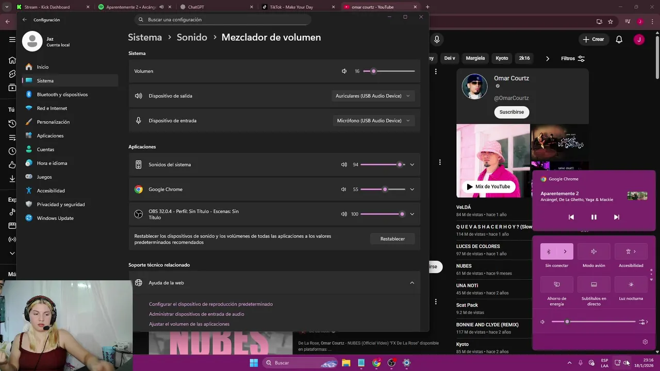Viewport: 660px width, 371px height.
Task: Switch to the ChatGPT browser tab
Action: (x=217, y=7)
